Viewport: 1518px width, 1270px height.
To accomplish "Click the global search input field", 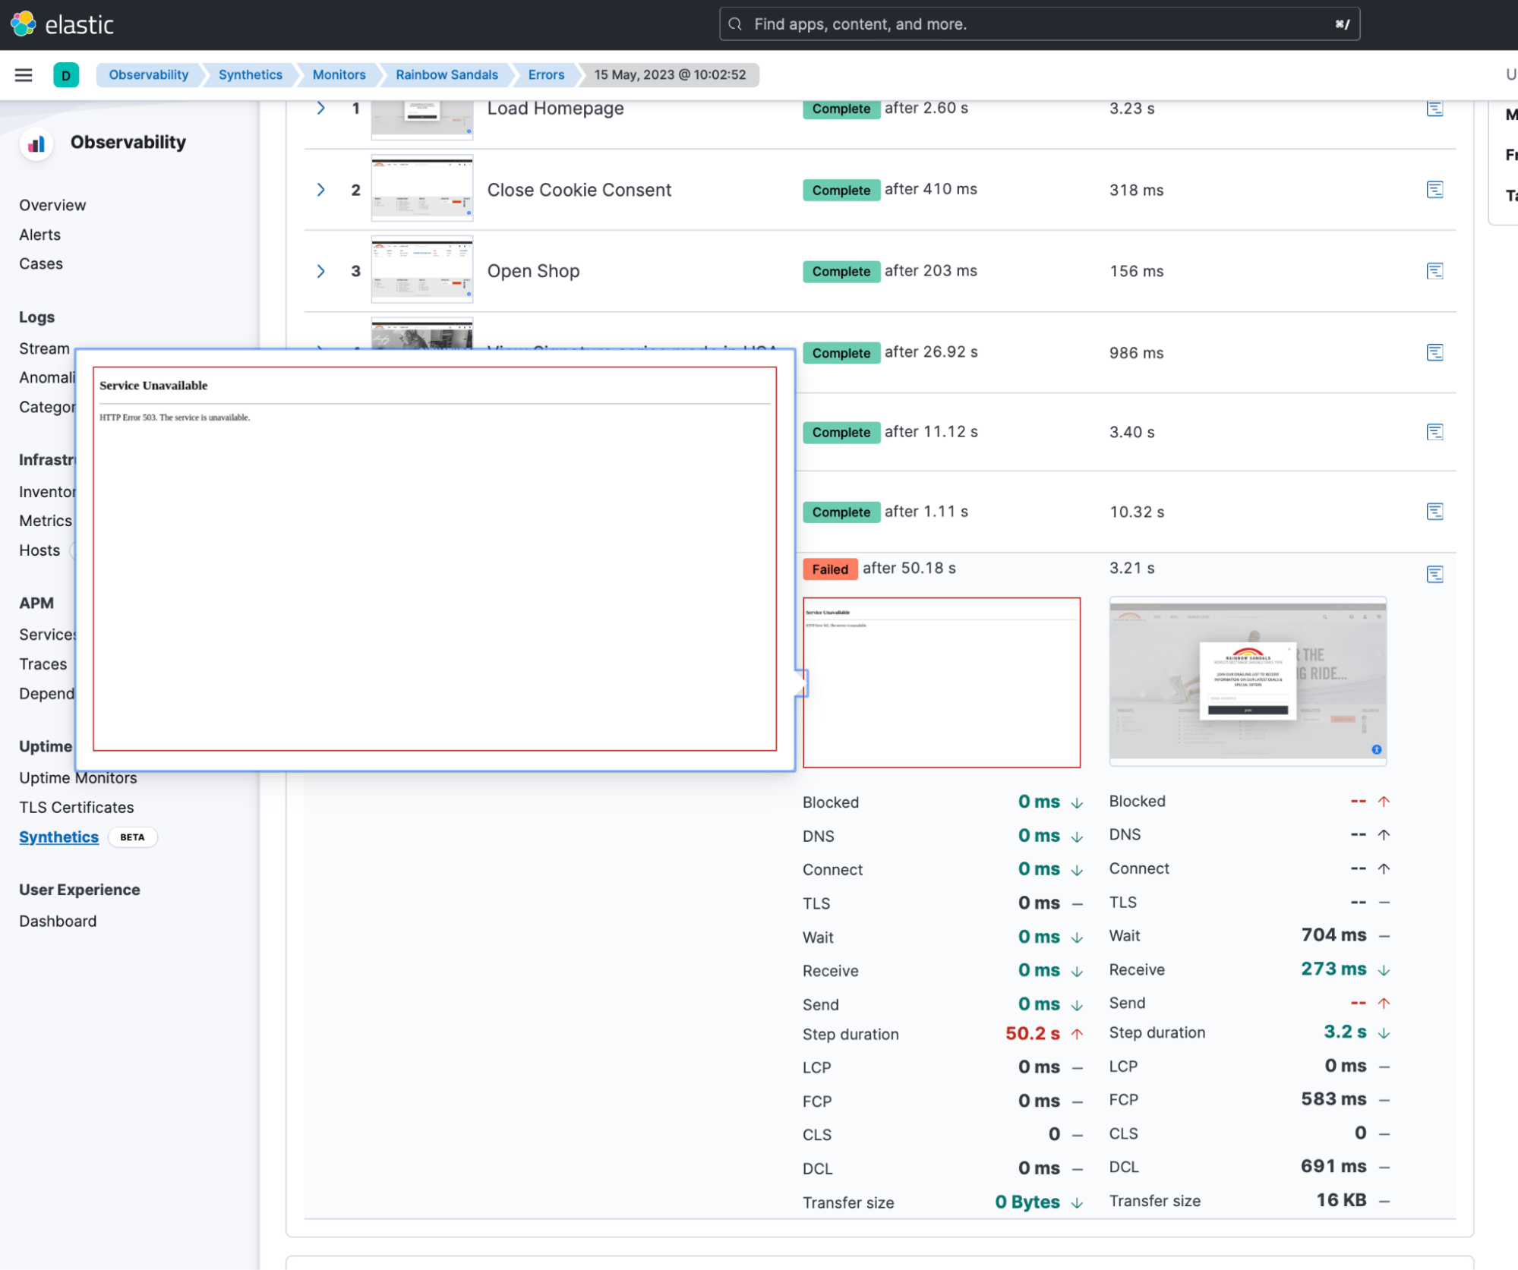I will tap(1040, 23).
